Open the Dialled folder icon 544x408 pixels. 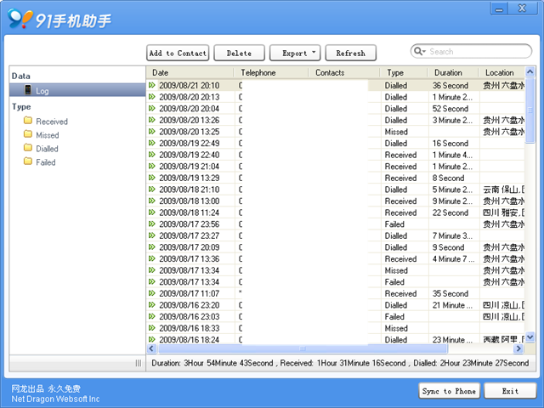point(28,148)
